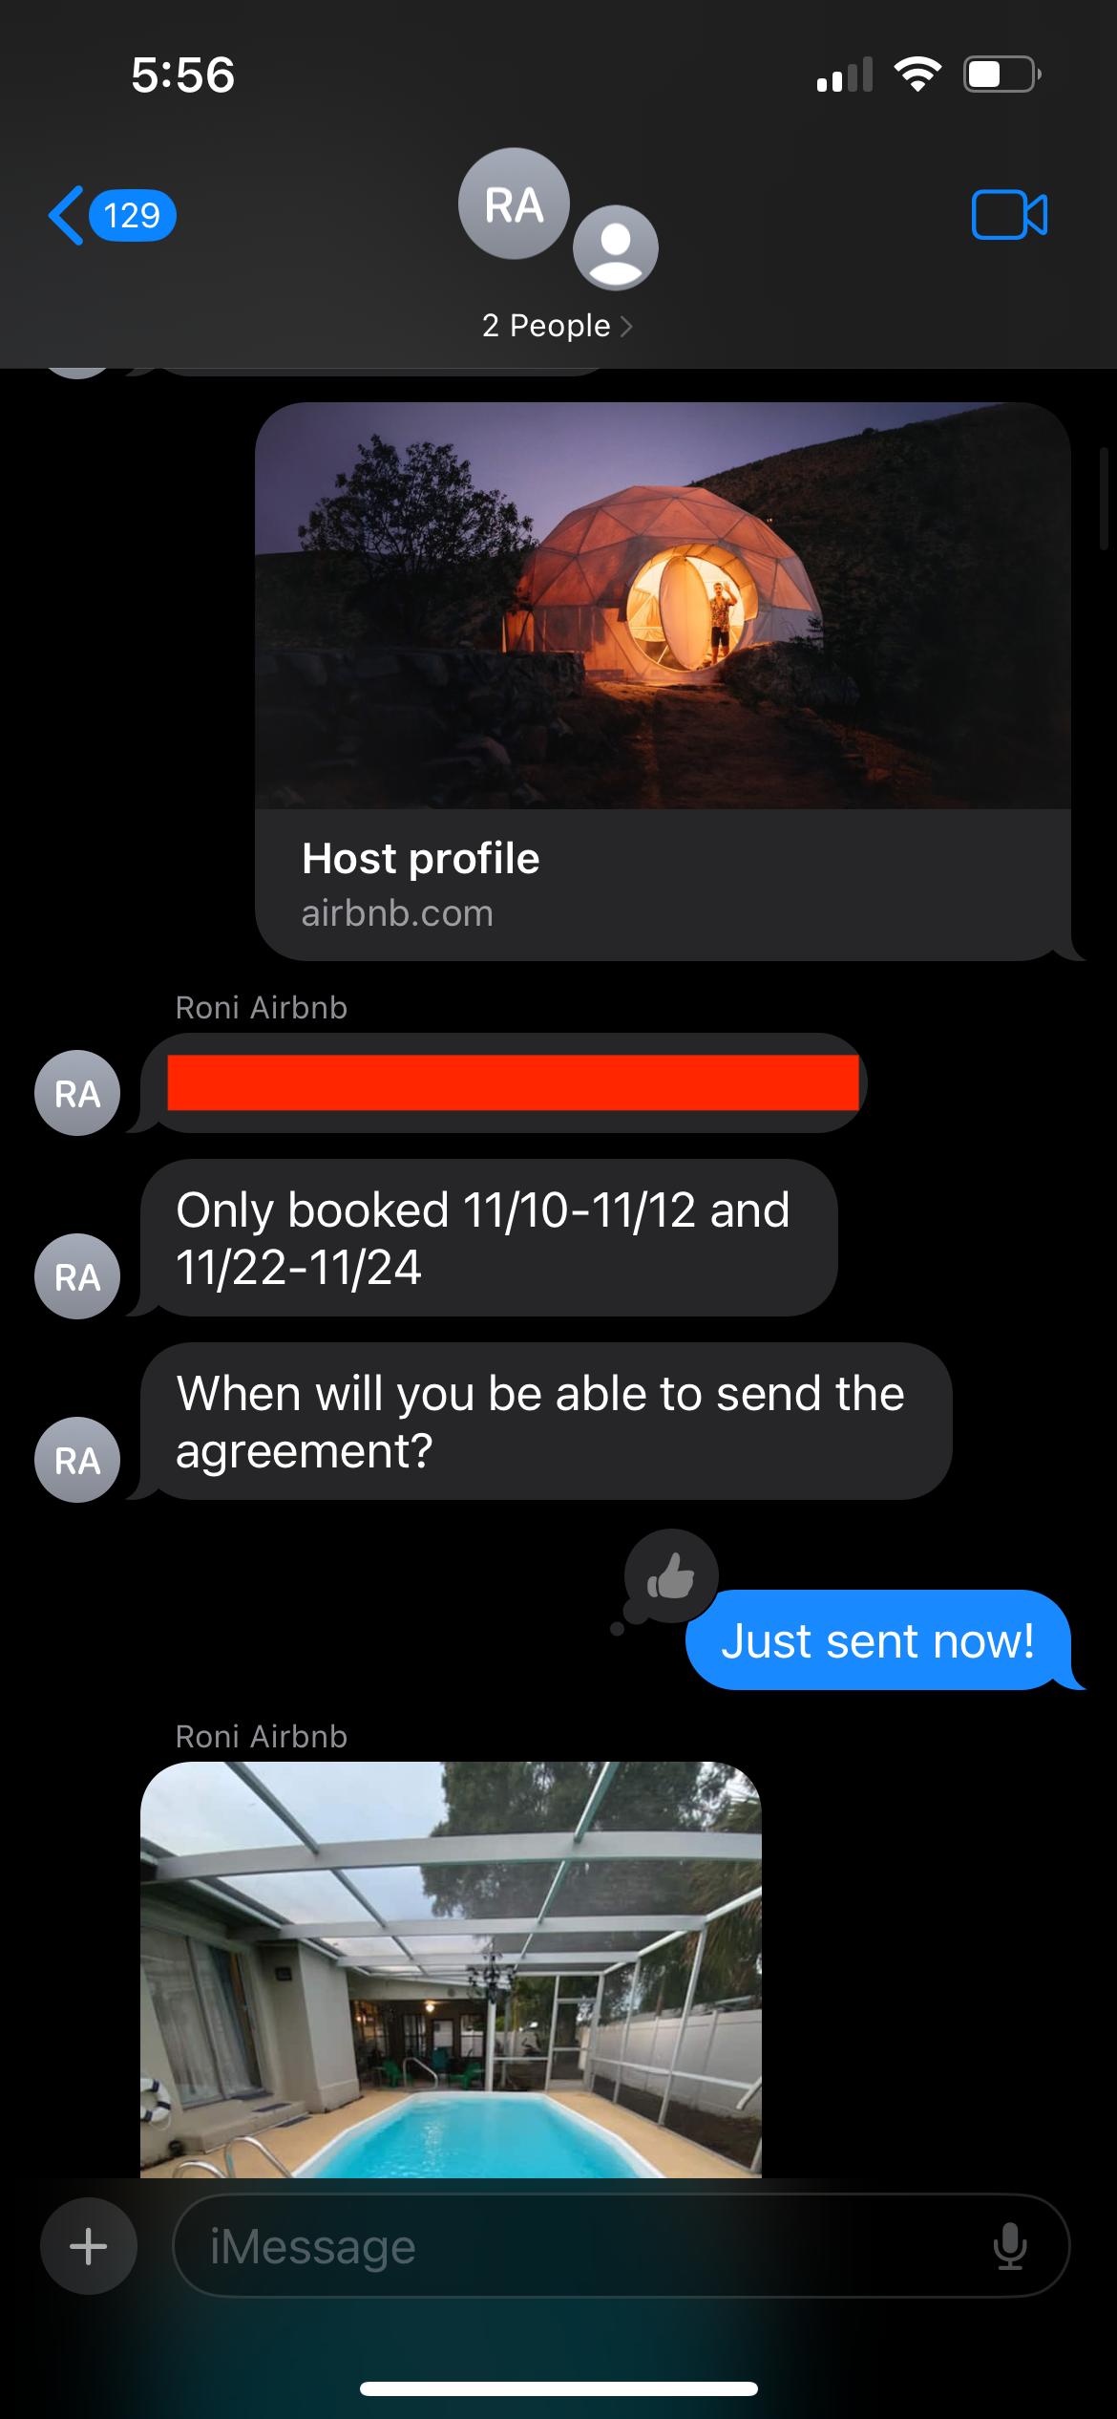Open the pool enclosure photo
The image size is (1117, 2419).
[451, 1970]
